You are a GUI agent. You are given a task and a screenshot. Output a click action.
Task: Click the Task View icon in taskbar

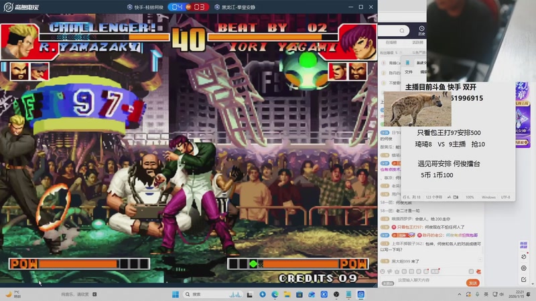250,294
